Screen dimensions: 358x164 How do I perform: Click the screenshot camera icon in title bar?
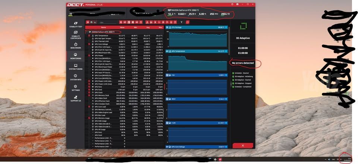tap(238, 4)
